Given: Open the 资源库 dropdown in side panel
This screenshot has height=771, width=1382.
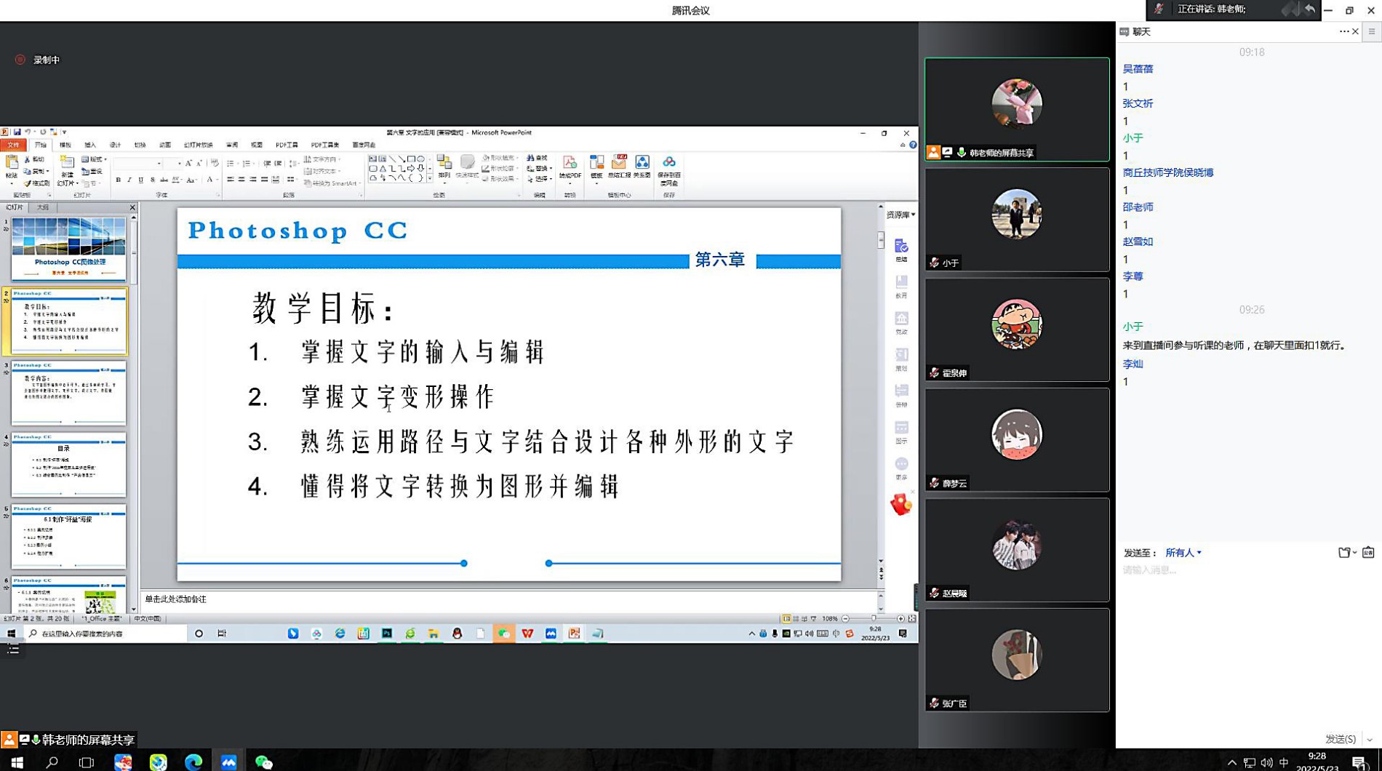Looking at the screenshot, I should [x=900, y=215].
